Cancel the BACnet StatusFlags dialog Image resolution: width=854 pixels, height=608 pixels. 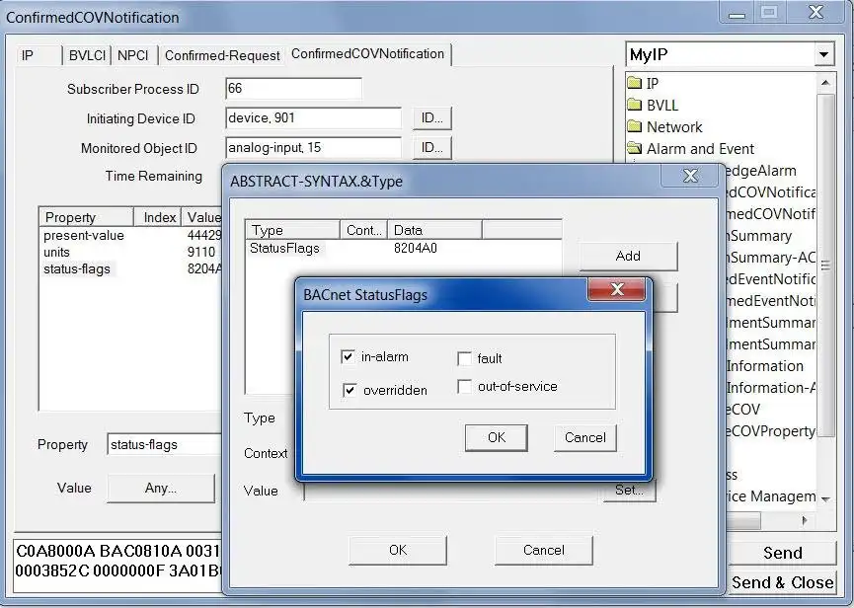584,437
